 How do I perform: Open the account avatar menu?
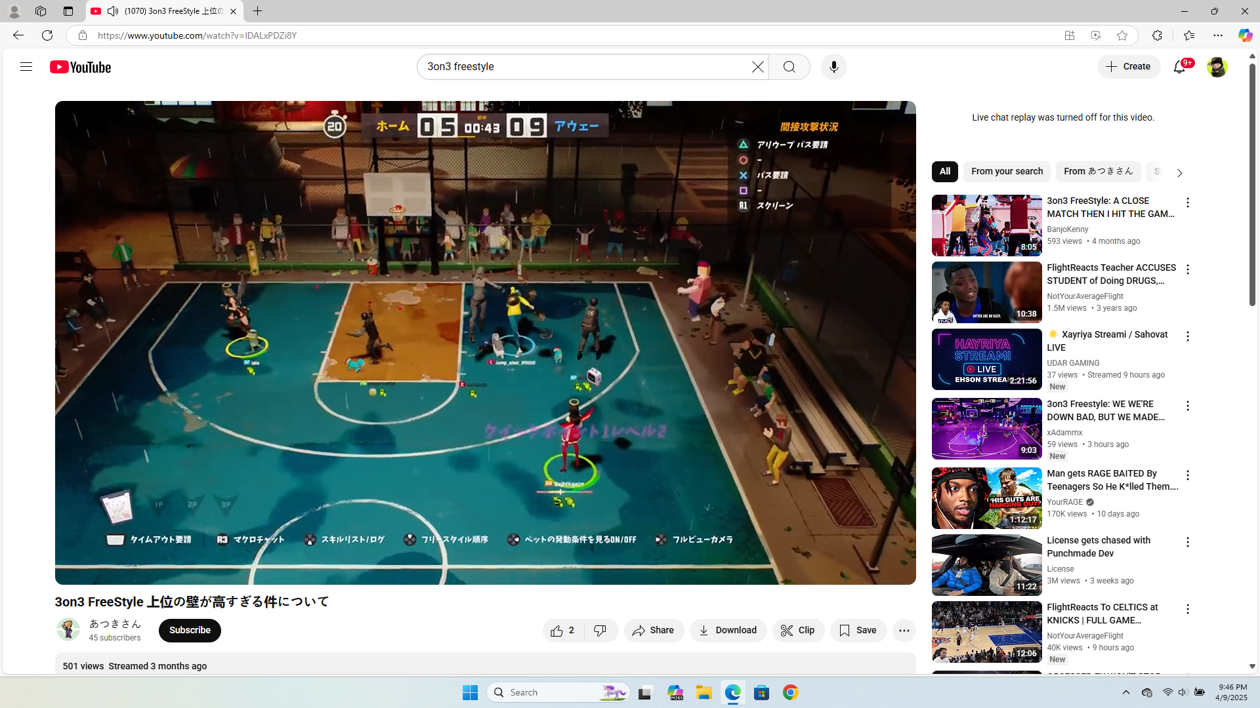(1217, 67)
